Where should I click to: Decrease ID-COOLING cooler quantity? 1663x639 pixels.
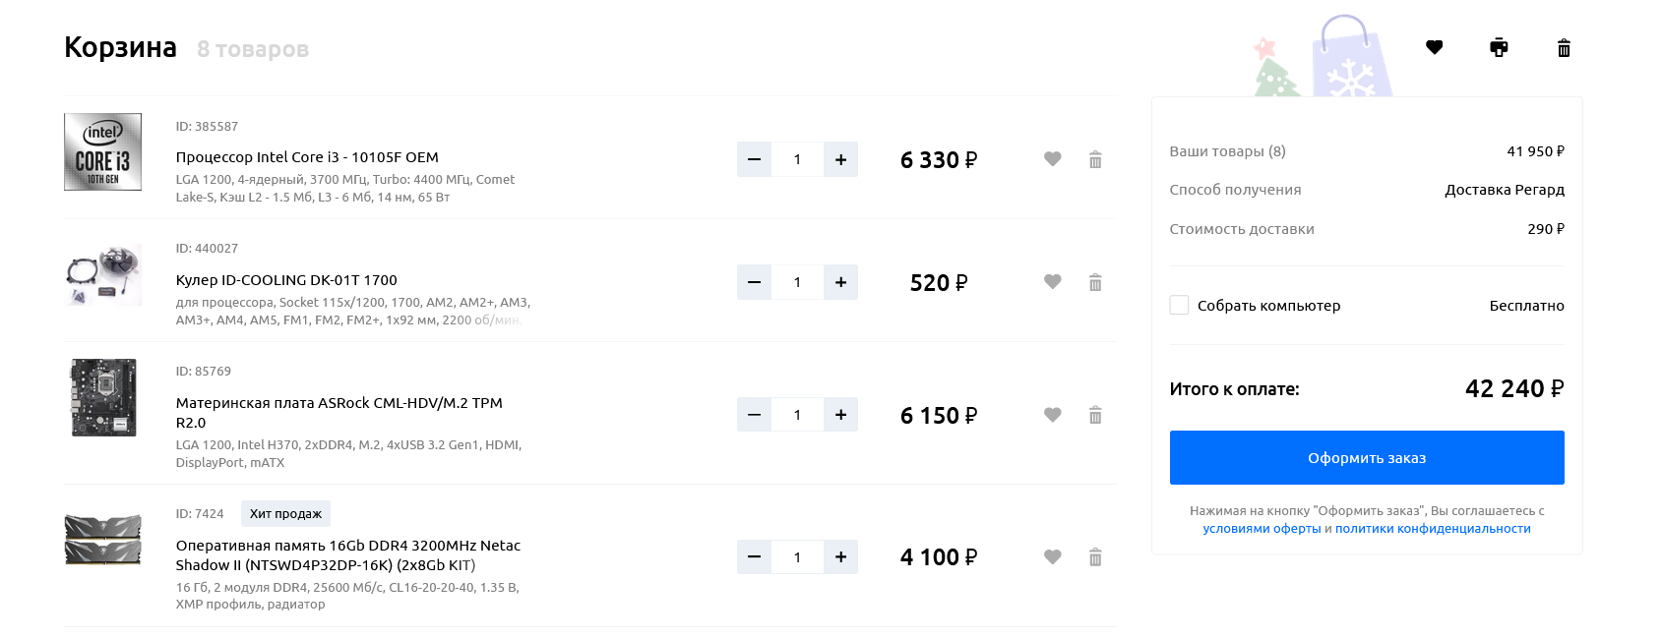754,282
